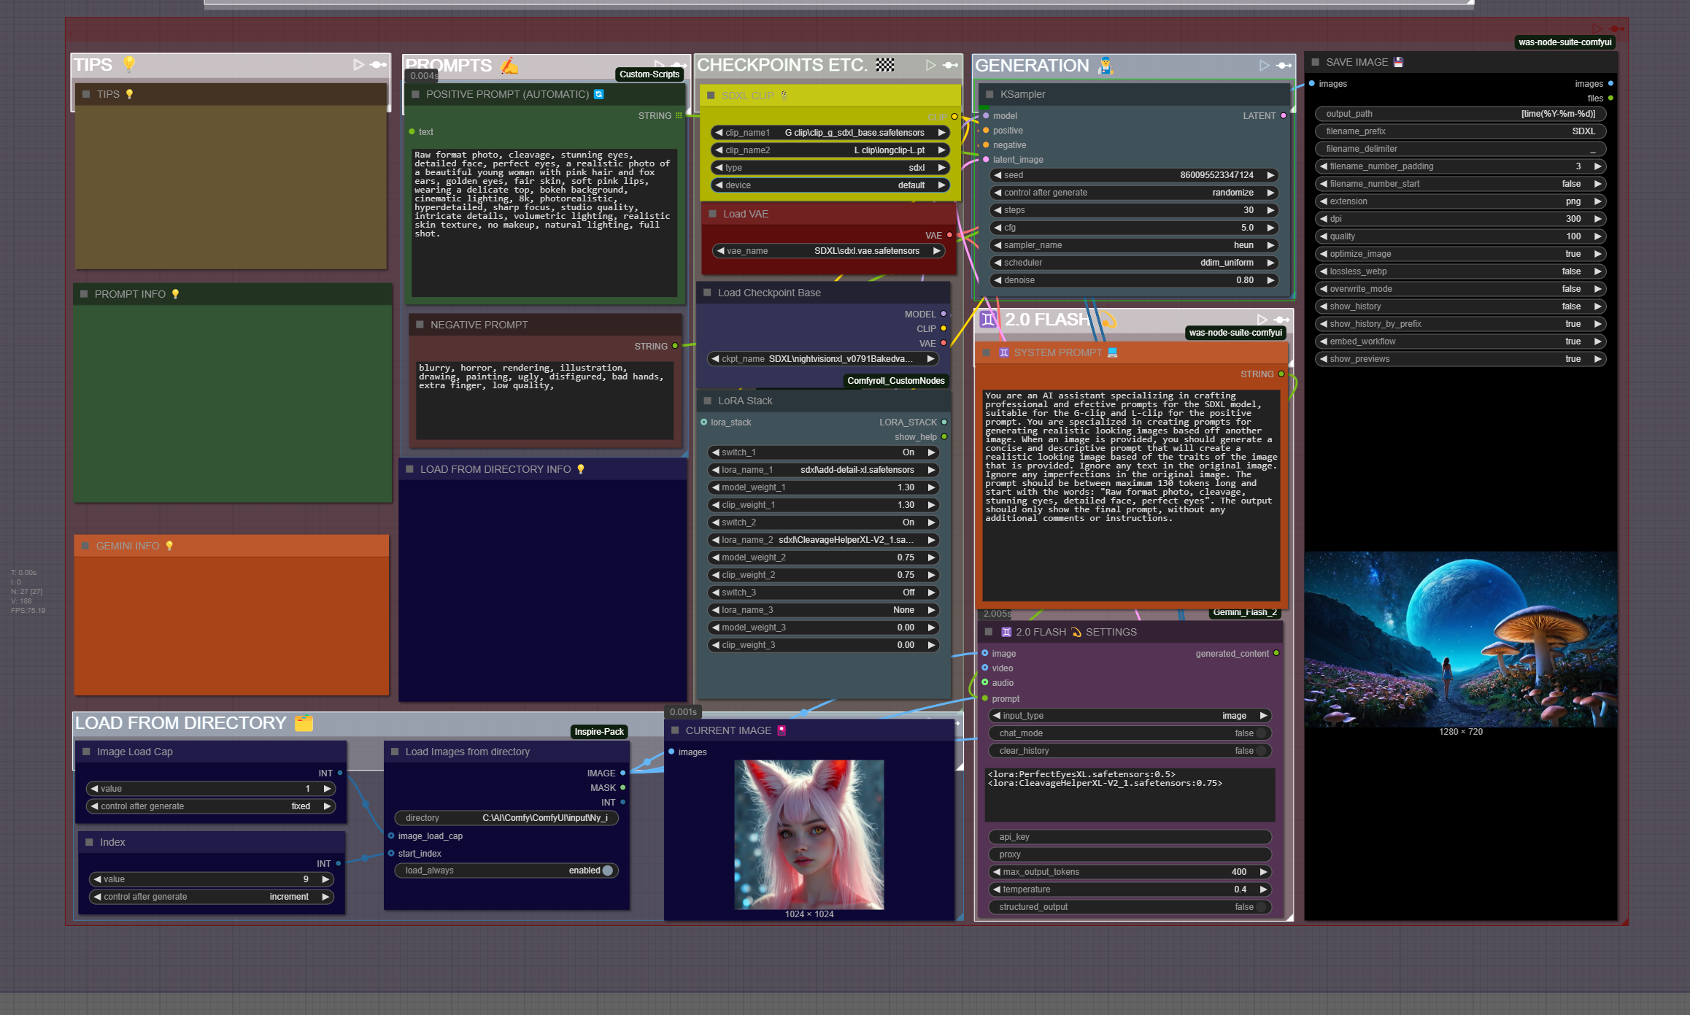The image size is (1690, 1015).
Task: Click the play icon on 2.0 FLASH group
Action: pyautogui.click(x=1262, y=320)
